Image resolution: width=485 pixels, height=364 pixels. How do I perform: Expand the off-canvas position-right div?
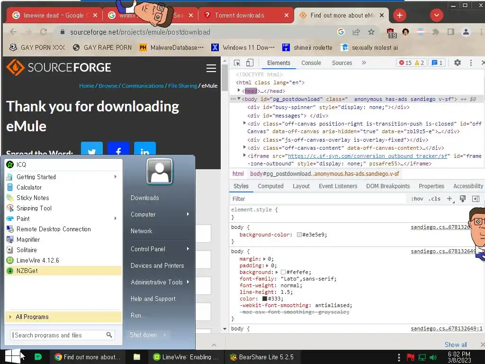(x=244, y=123)
